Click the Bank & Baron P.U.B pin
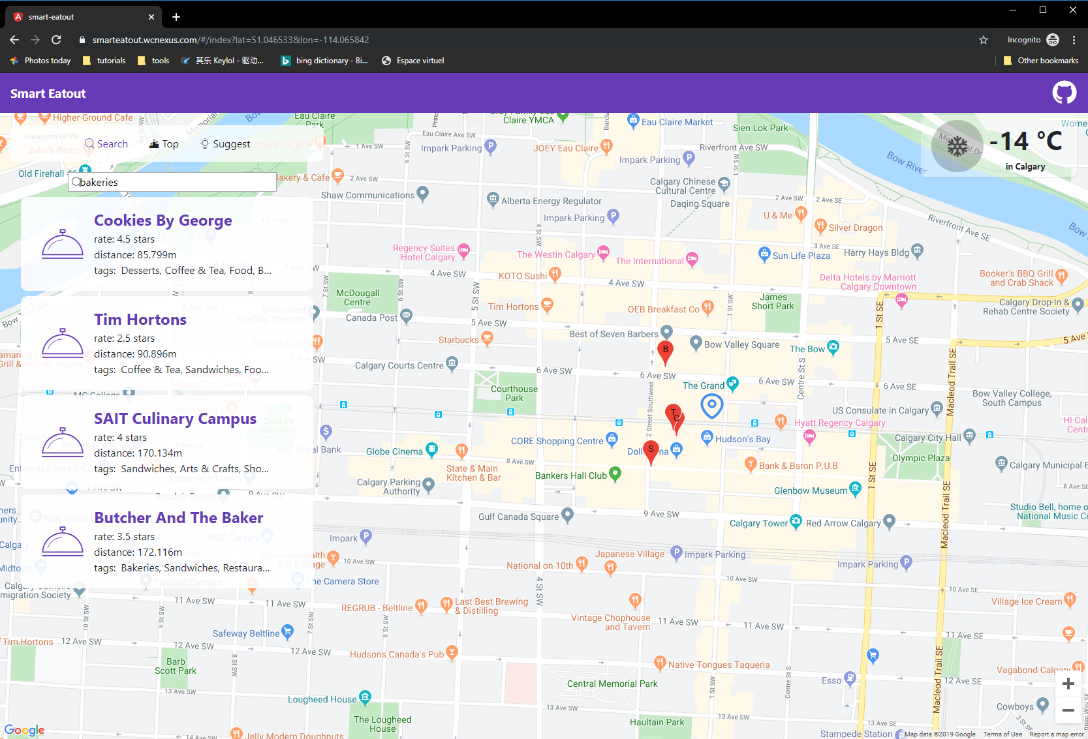Screen dimensions: 1088x739 751,464
